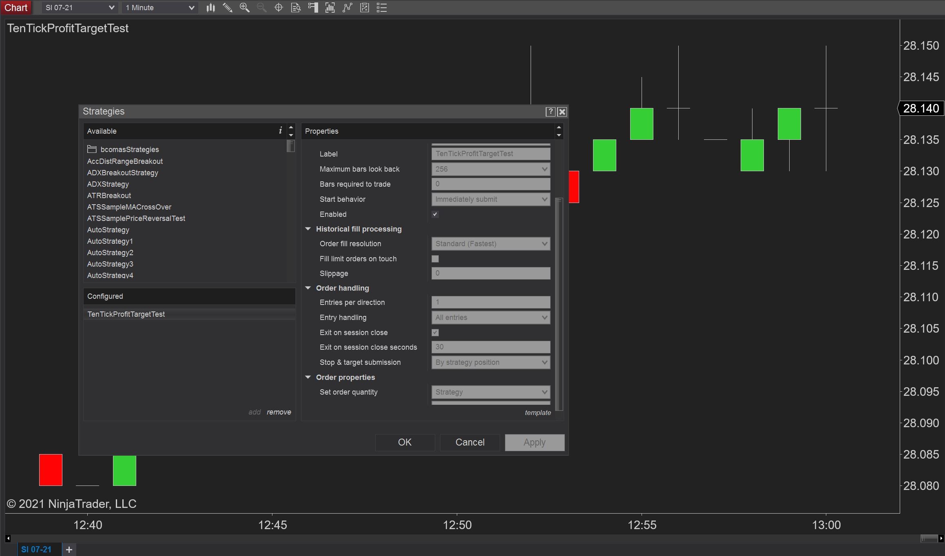The width and height of the screenshot is (945, 556).
Task: Select the crosshair cursor icon
Action: pyautogui.click(x=279, y=8)
